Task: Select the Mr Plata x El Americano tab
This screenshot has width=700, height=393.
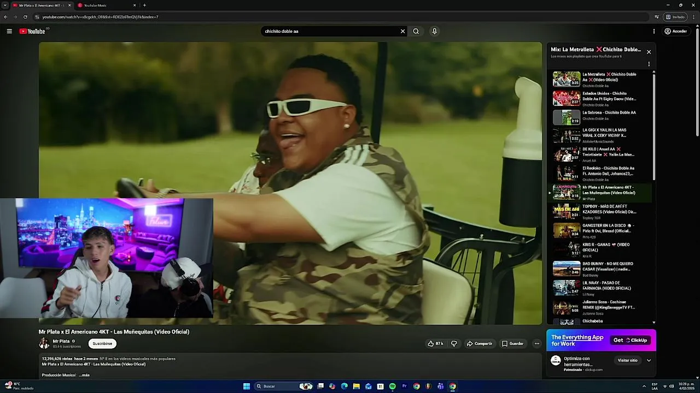Action: pyautogui.click(x=42, y=5)
